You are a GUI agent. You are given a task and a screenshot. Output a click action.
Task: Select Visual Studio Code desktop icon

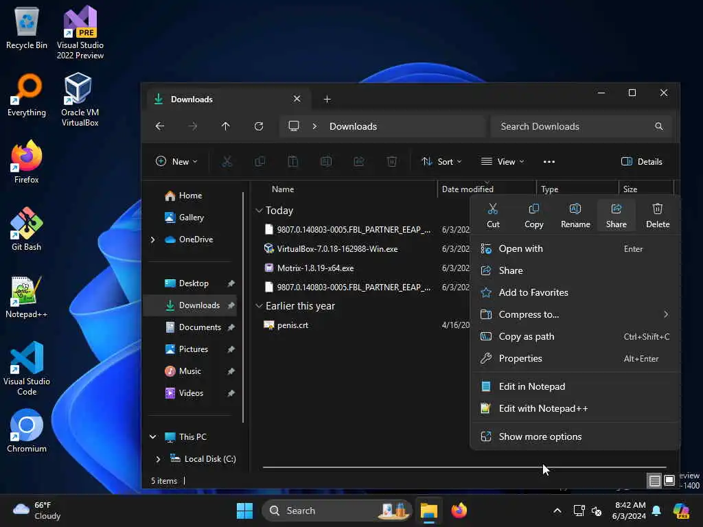pos(27,368)
